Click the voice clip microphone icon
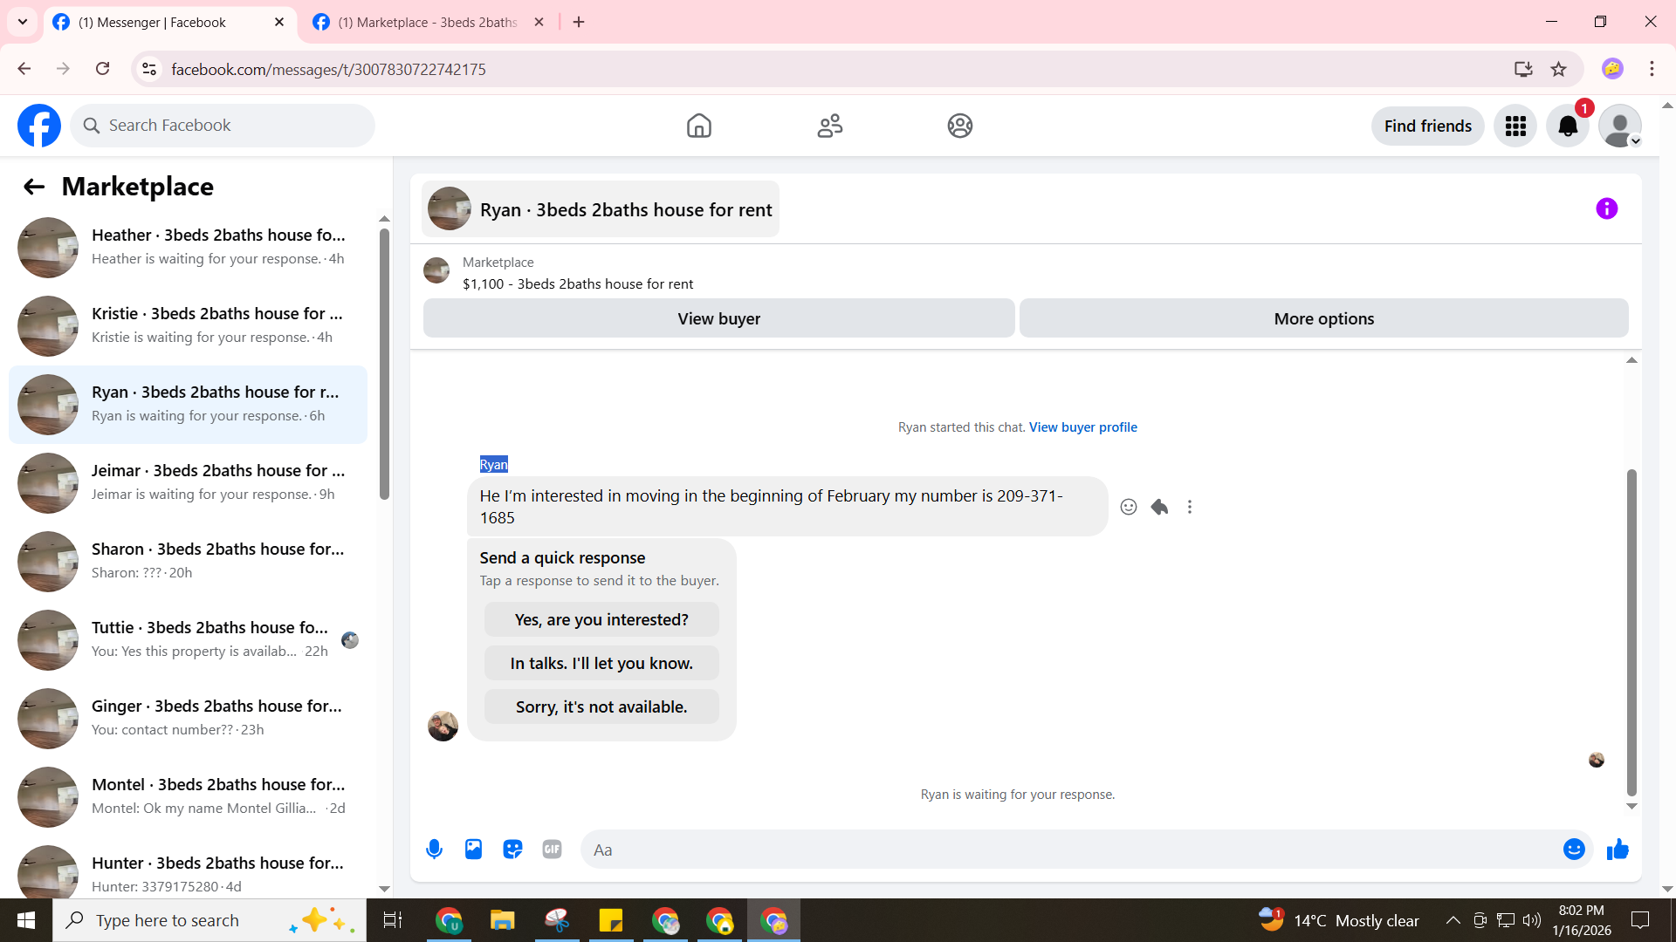The height and width of the screenshot is (942, 1676). pos(434,850)
